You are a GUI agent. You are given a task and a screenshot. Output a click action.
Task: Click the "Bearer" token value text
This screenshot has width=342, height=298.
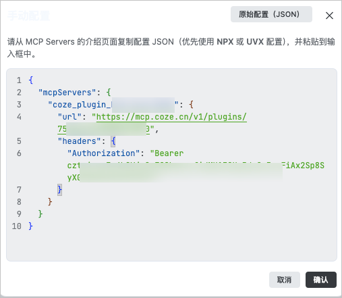167,153
